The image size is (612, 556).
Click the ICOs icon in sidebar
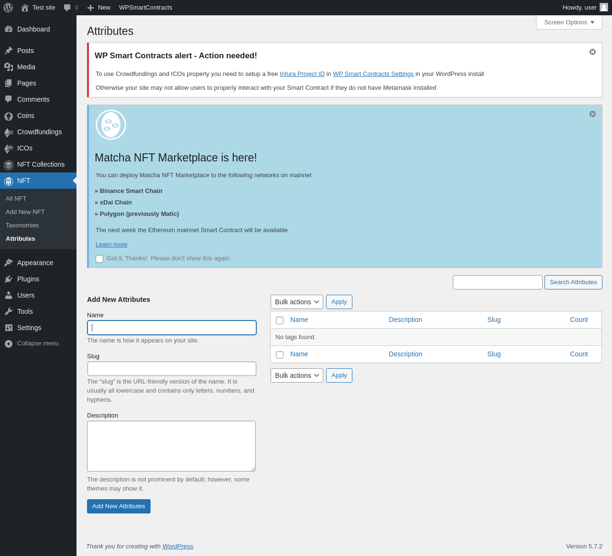tap(9, 149)
